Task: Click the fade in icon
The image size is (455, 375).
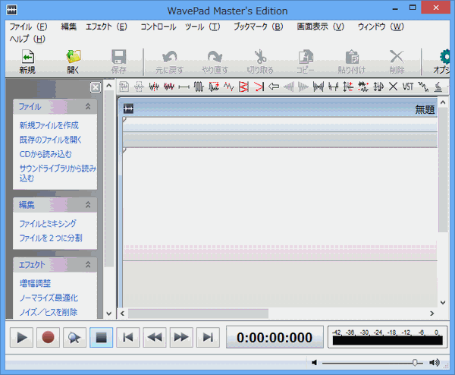Action: (x=289, y=87)
